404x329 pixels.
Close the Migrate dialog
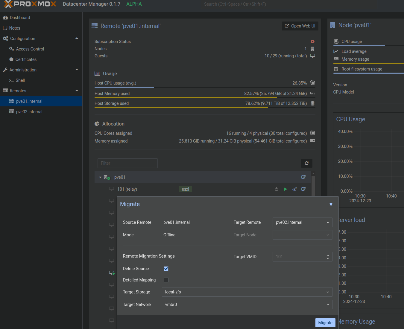[x=331, y=204]
